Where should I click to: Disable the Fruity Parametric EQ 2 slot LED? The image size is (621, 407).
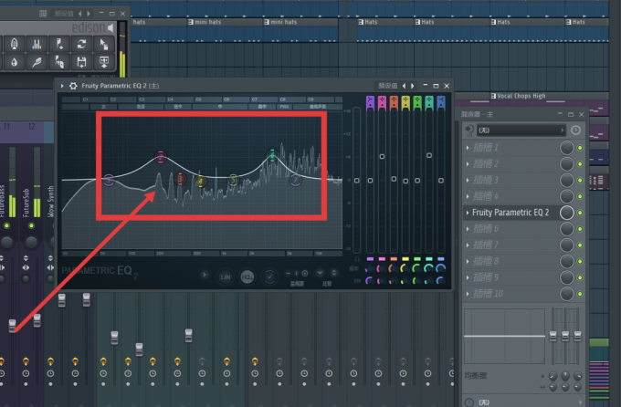580,213
